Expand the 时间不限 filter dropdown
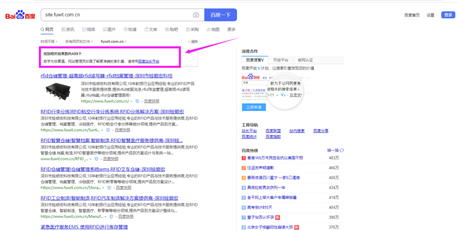This screenshot has width=458, height=231. [49, 41]
